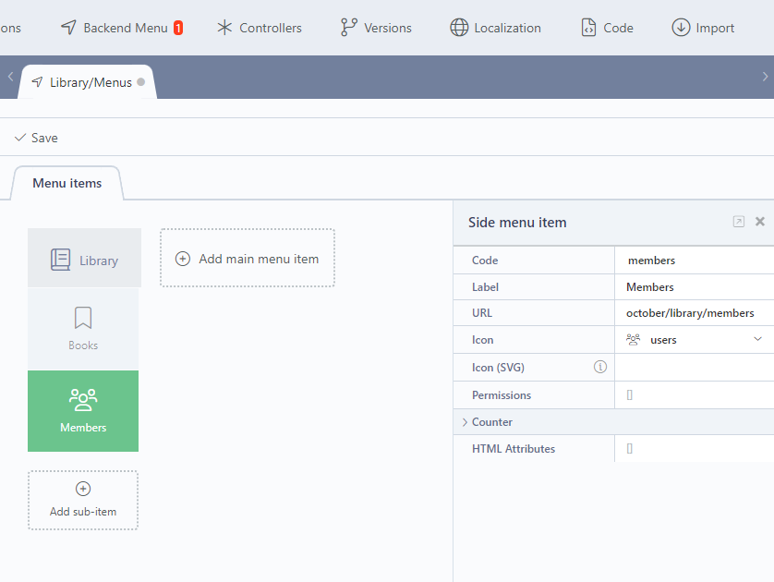Click the Side menu item title
774x582 pixels.
click(517, 222)
